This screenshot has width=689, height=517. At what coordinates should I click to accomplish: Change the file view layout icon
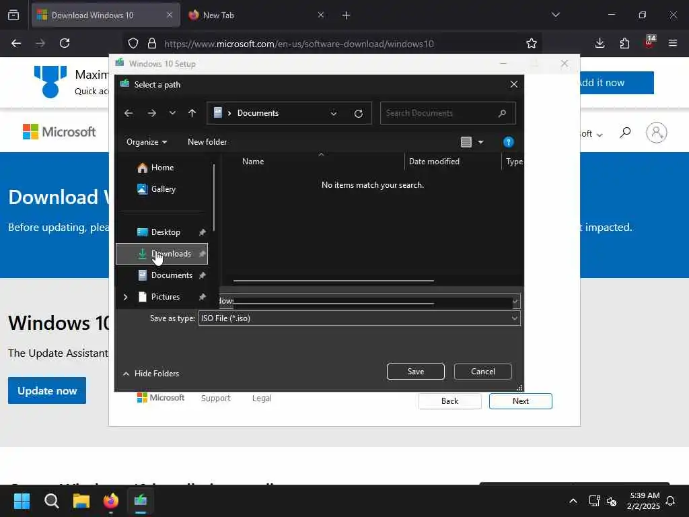coord(466,142)
